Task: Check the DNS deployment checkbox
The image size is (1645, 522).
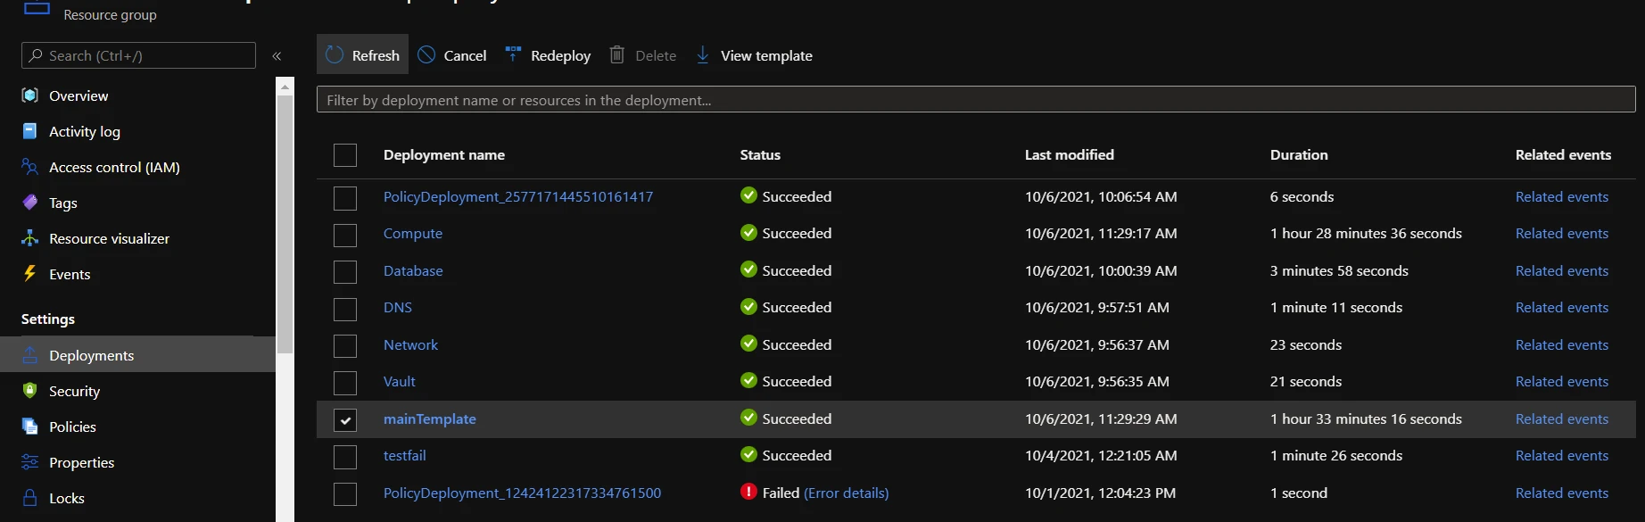Action: tap(345, 309)
